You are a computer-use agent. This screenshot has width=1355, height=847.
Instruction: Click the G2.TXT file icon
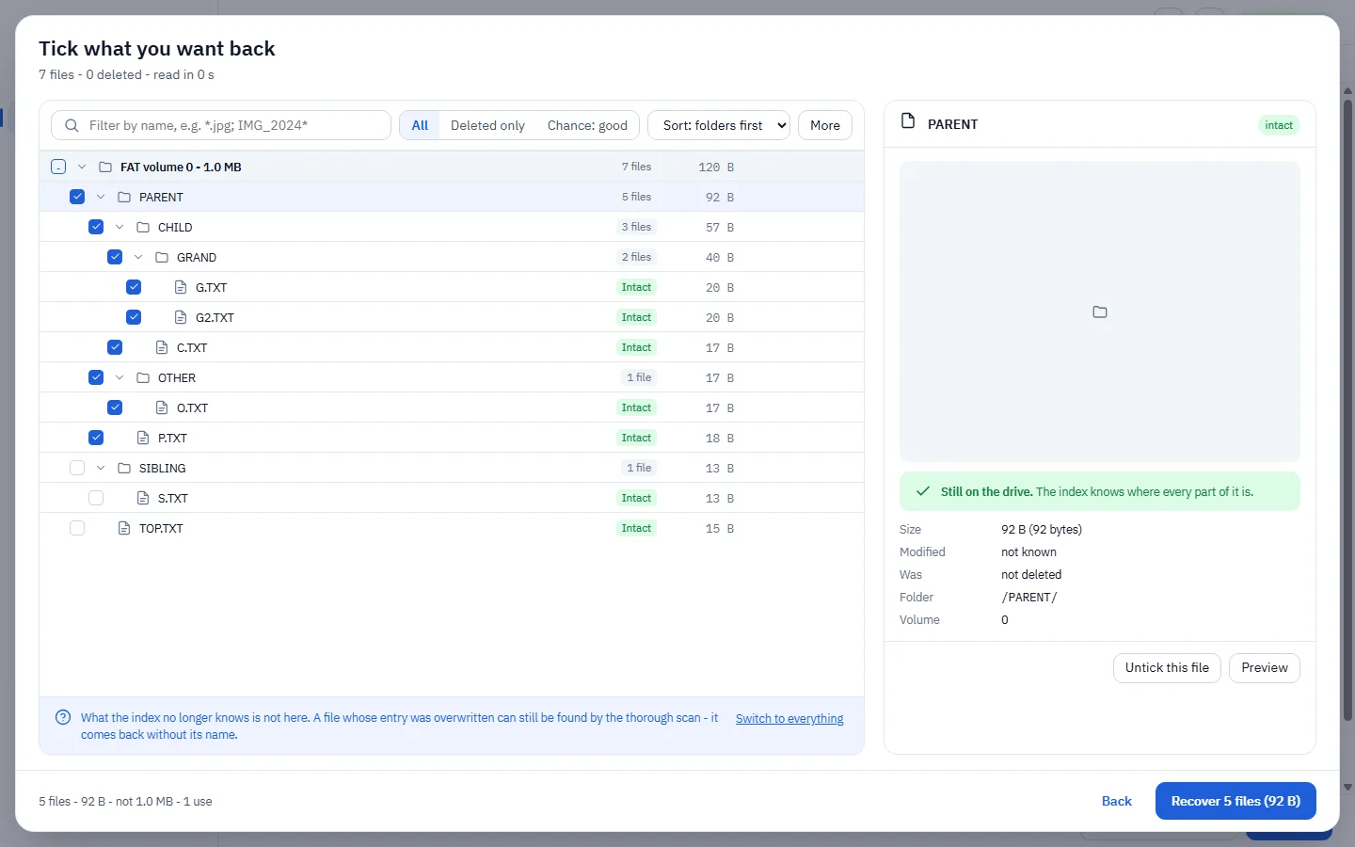(181, 317)
